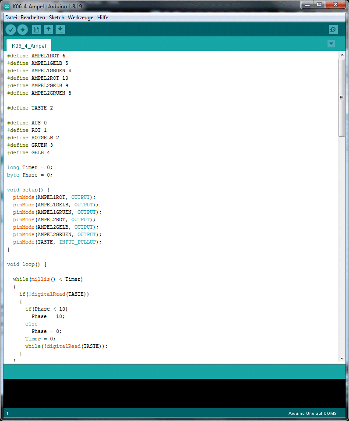Open the Hilfe menu
Viewport: 349px width, 421px height.
tap(102, 18)
